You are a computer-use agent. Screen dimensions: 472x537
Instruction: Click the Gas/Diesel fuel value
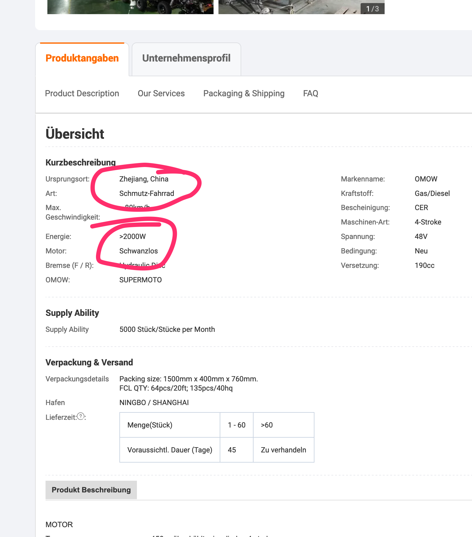[432, 193]
